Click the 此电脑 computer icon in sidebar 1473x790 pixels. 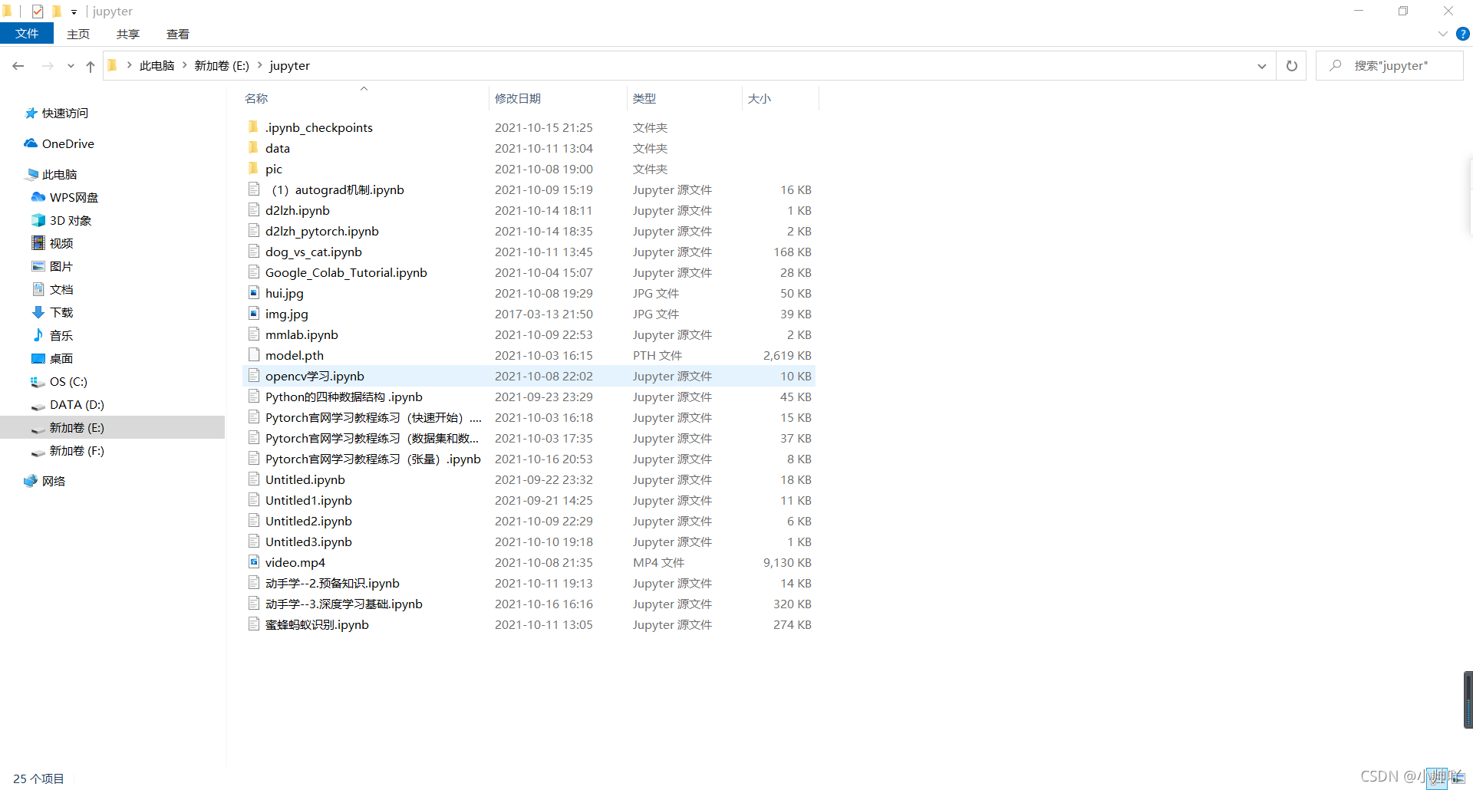click(32, 174)
